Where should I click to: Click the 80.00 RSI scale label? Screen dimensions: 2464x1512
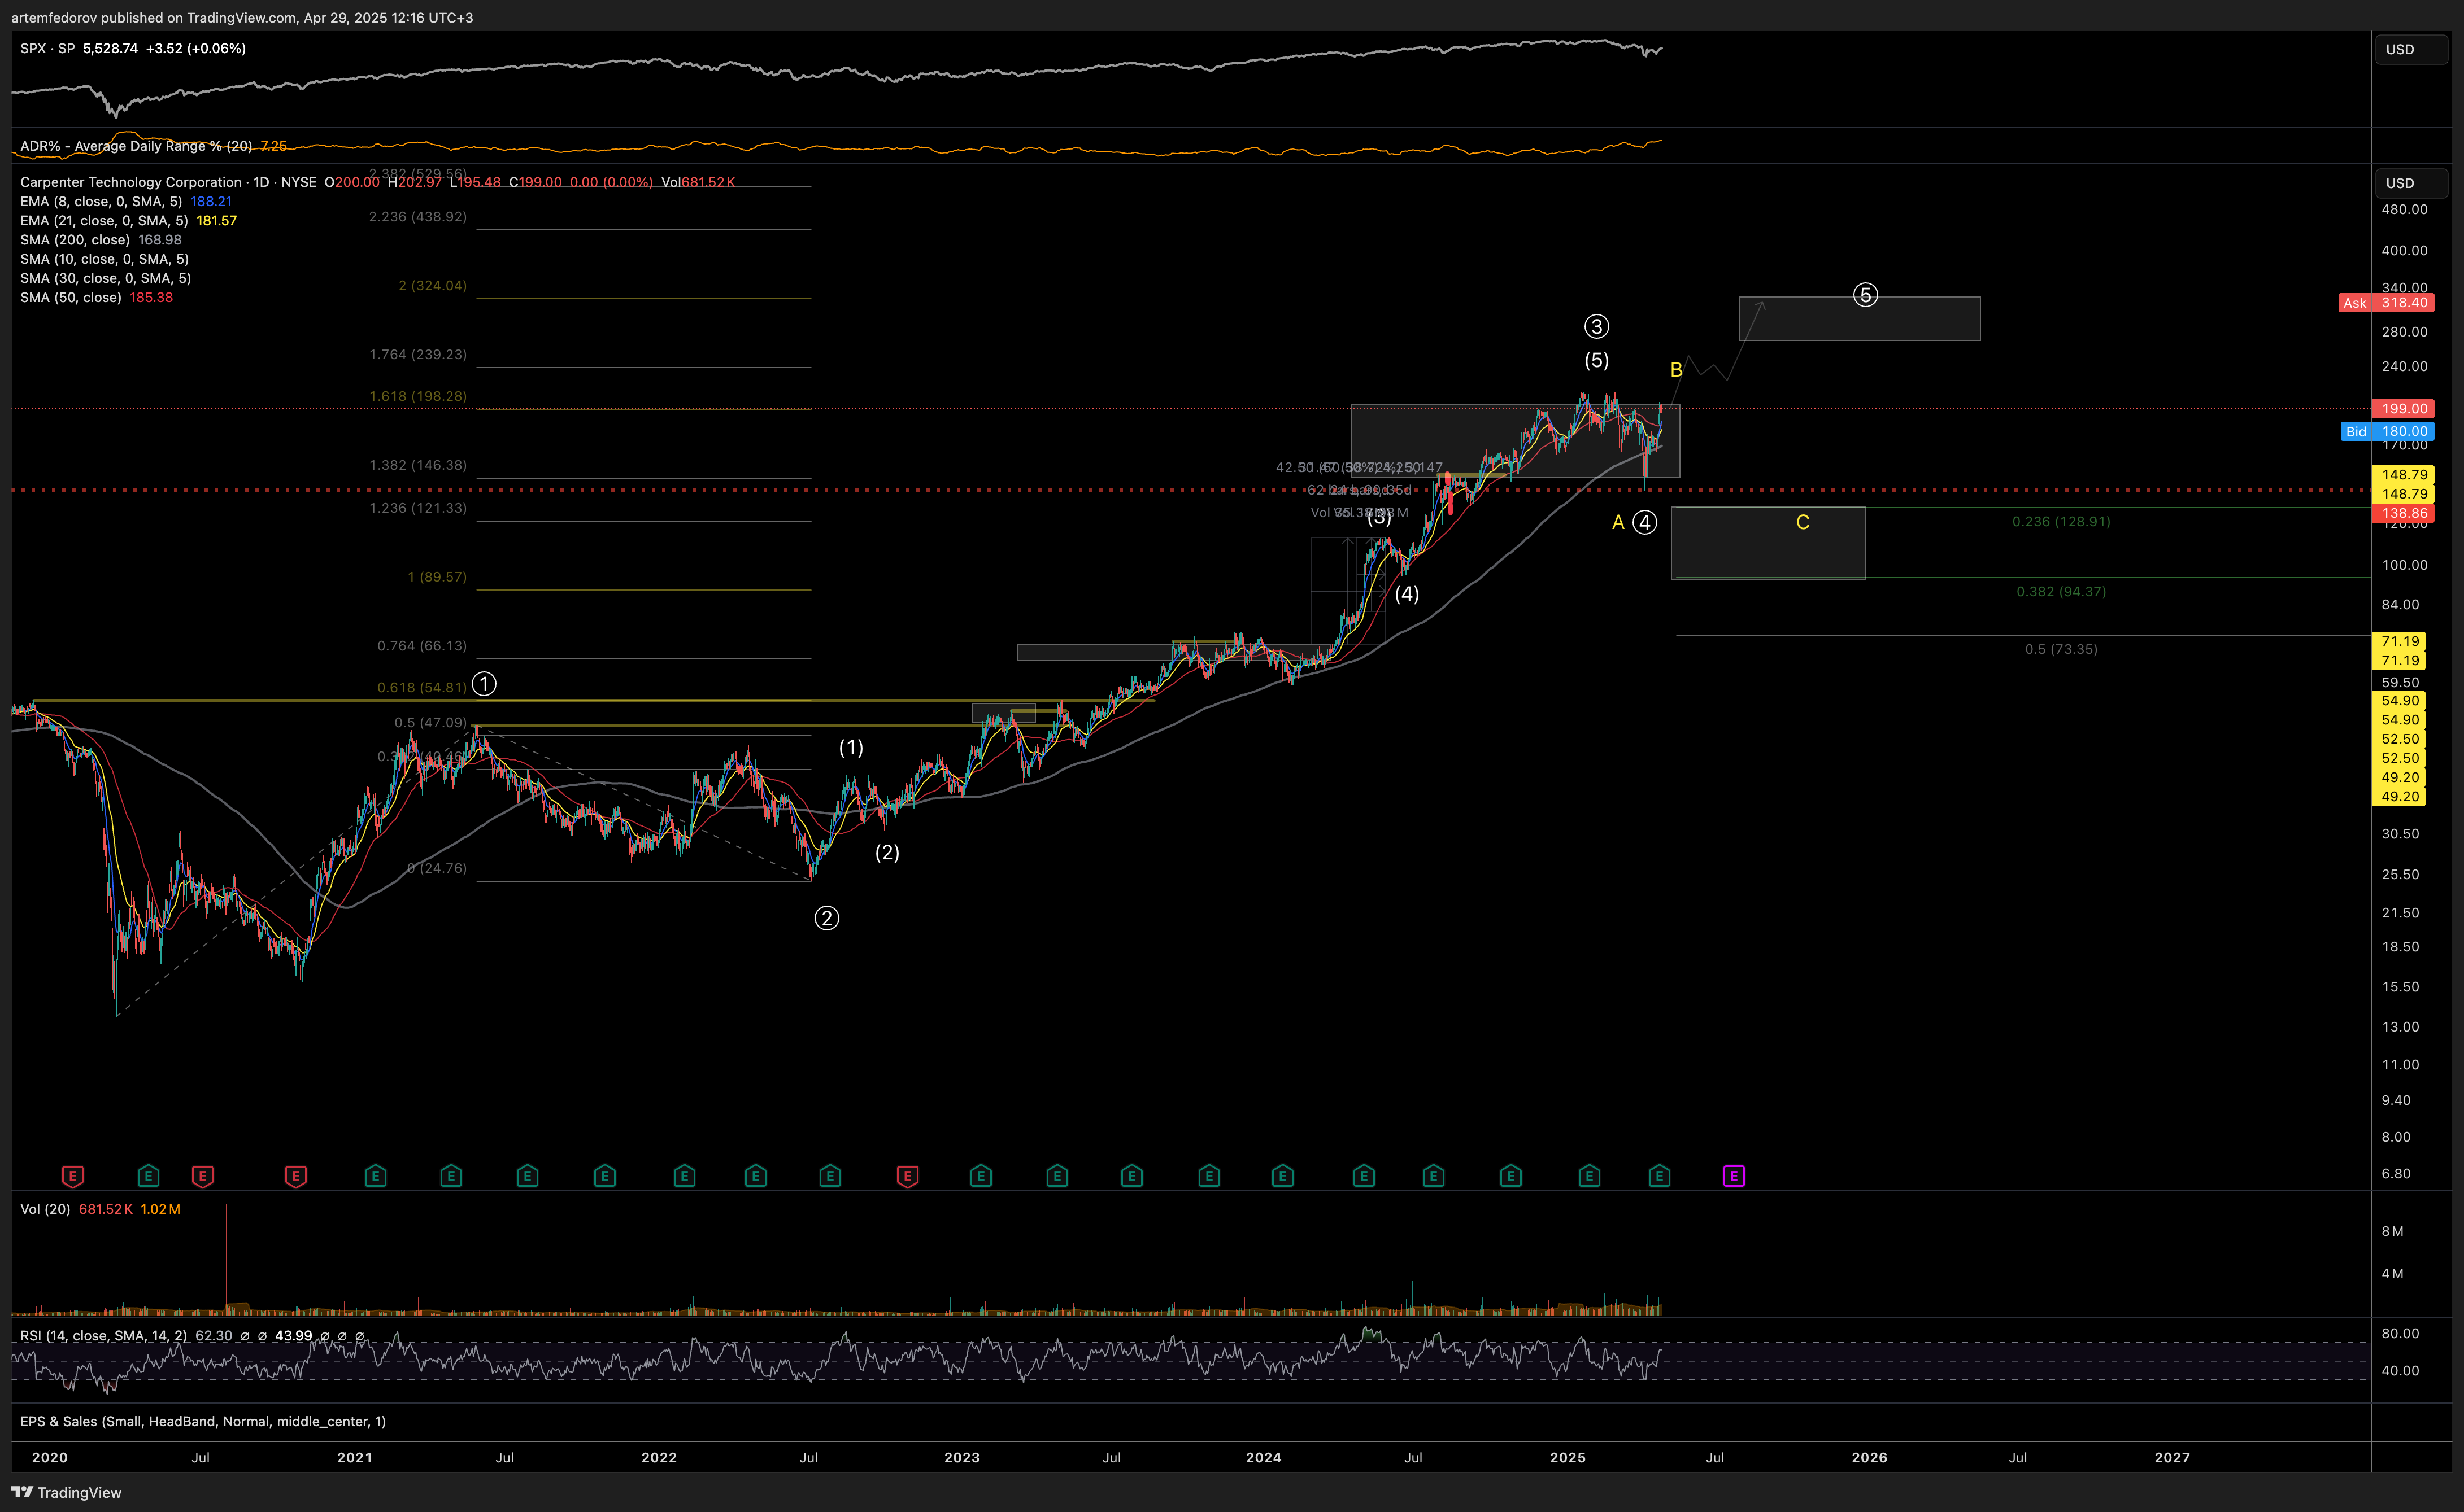click(2400, 1333)
